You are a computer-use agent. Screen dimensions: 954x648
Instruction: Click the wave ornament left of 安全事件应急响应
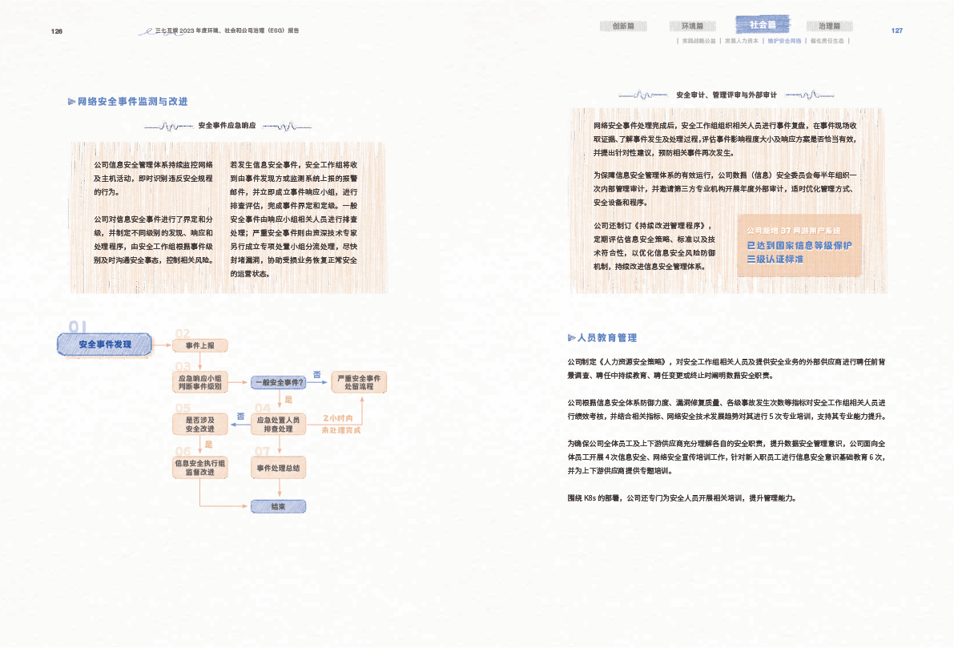(x=169, y=126)
